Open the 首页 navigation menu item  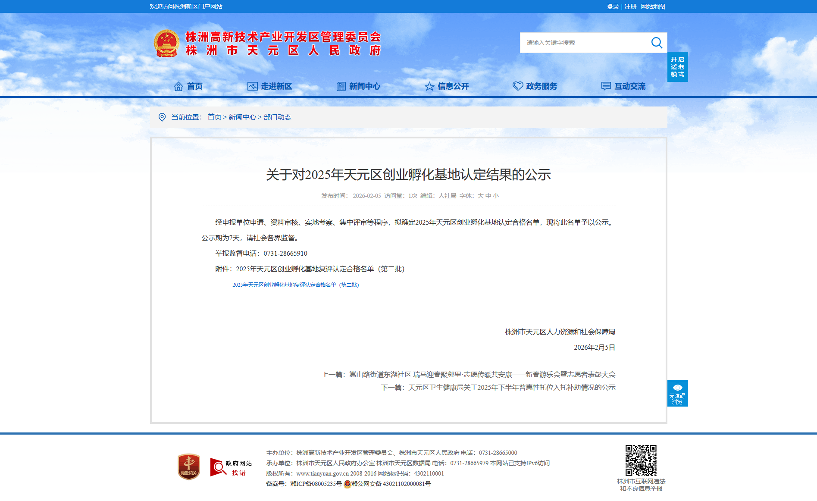pyautogui.click(x=188, y=86)
